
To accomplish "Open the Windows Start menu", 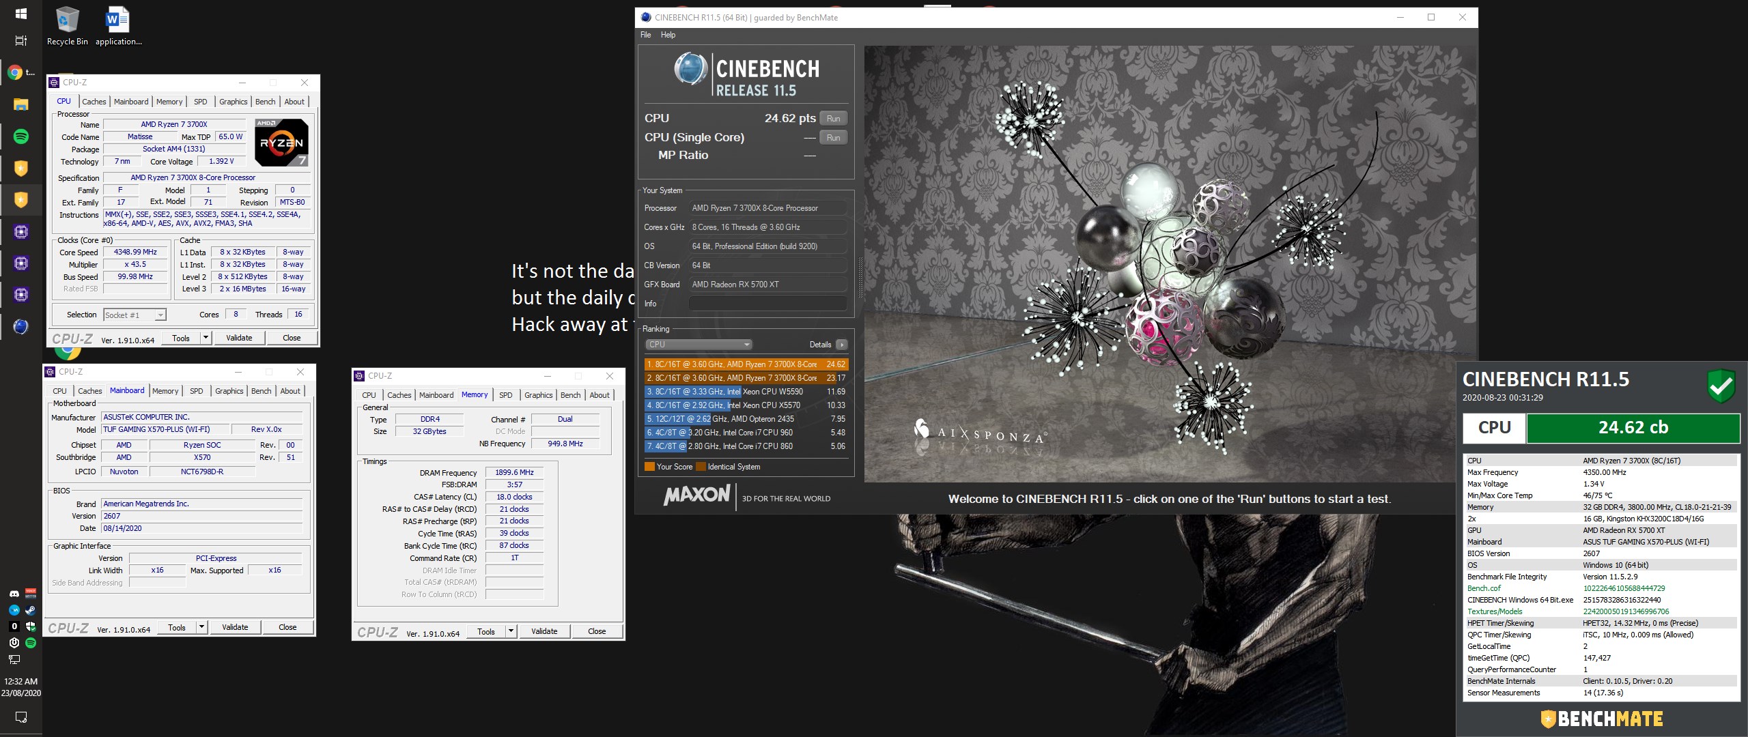I will (x=20, y=13).
